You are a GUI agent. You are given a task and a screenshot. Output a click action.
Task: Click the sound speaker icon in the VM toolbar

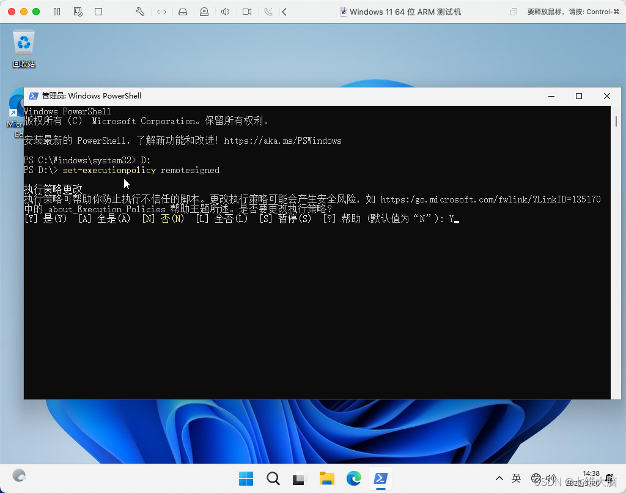(225, 12)
